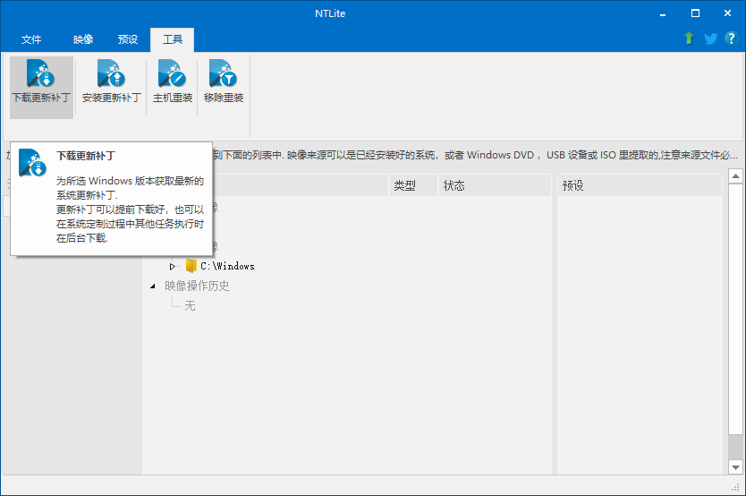Close the NTLite window
This screenshot has height=496, width=746.
click(x=727, y=13)
